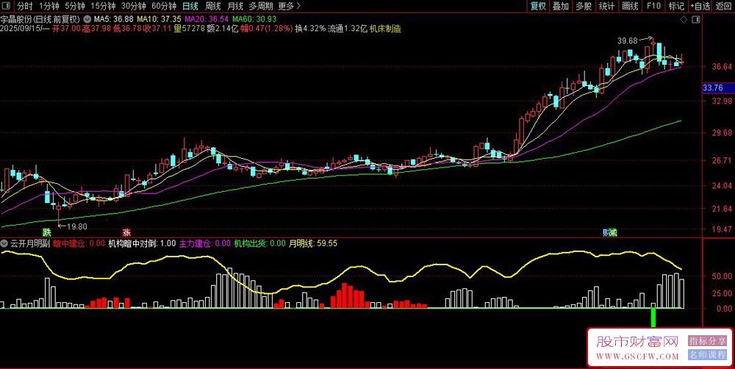The height and width of the screenshot is (369, 735).
Task: Click the 返回 back button
Action: point(723,6)
